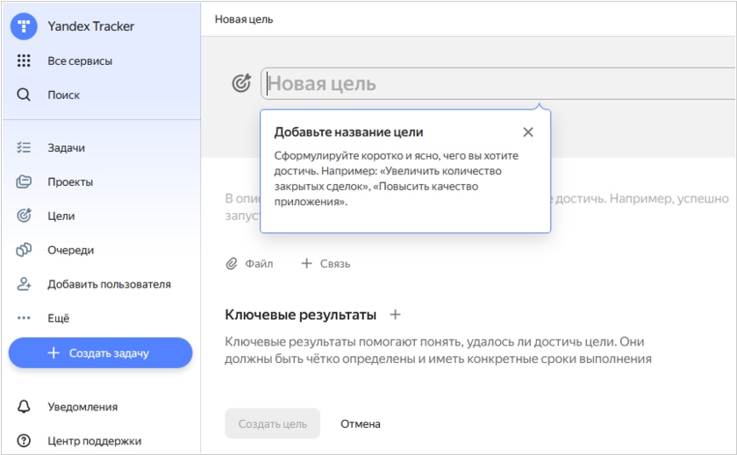
Task: Add a link with Связь button
Action: [x=326, y=263]
